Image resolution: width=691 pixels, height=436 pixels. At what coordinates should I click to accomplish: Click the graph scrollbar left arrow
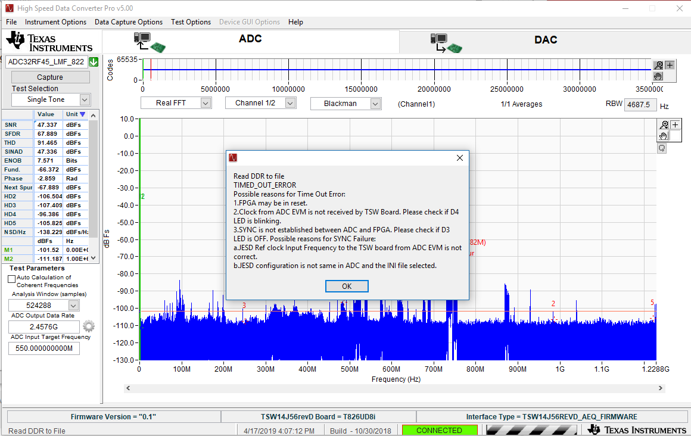click(128, 388)
